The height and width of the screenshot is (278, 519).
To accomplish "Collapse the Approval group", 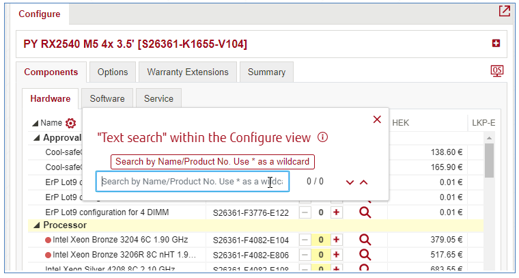I will coord(37,138).
